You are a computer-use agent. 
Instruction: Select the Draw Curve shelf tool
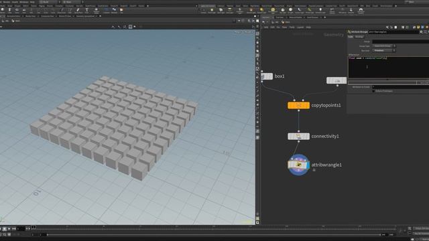coord(62,11)
